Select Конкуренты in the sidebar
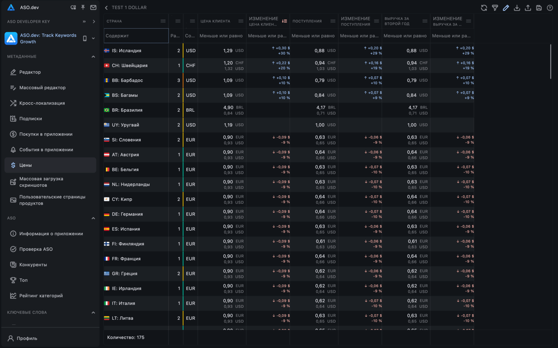Screen dimensions: 558x348 pos(33,265)
